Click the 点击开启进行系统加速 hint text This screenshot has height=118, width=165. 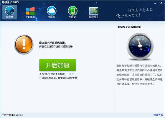pyautogui.click(x=52, y=74)
